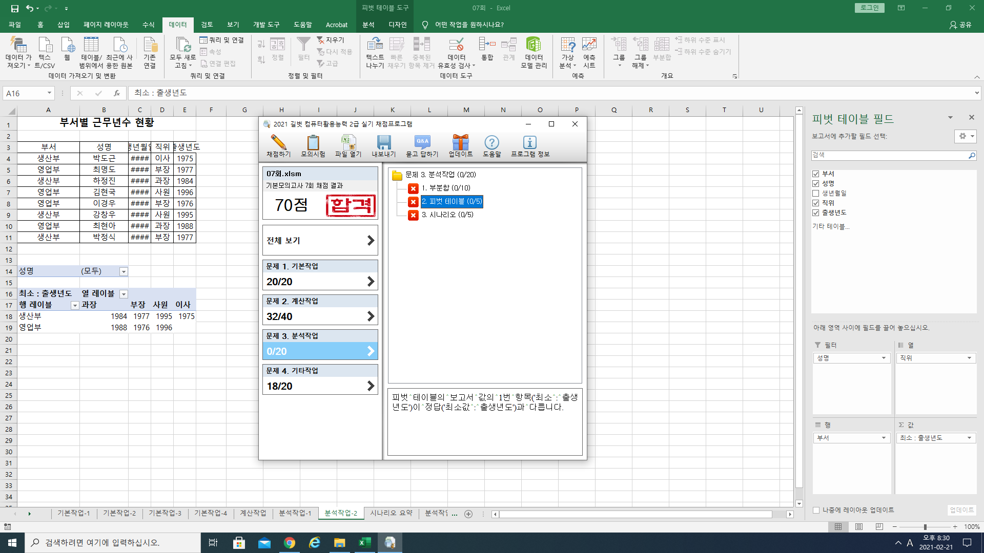Click the 업데이트 gift icon
Screen dimensions: 984x553
[x=461, y=145]
